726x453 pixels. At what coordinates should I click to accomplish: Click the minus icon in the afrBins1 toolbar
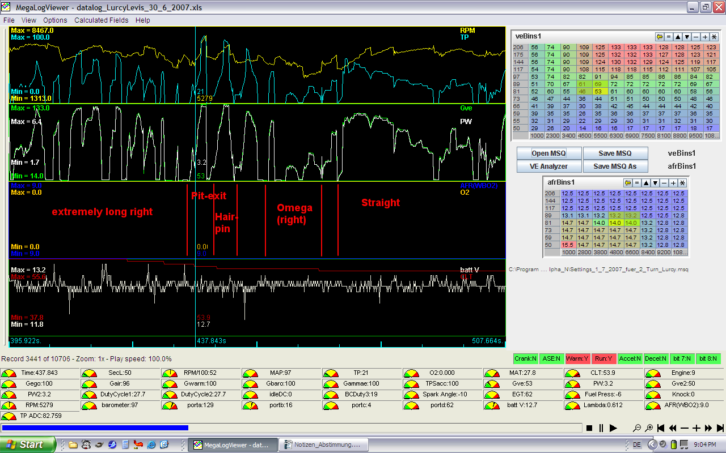pos(664,183)
